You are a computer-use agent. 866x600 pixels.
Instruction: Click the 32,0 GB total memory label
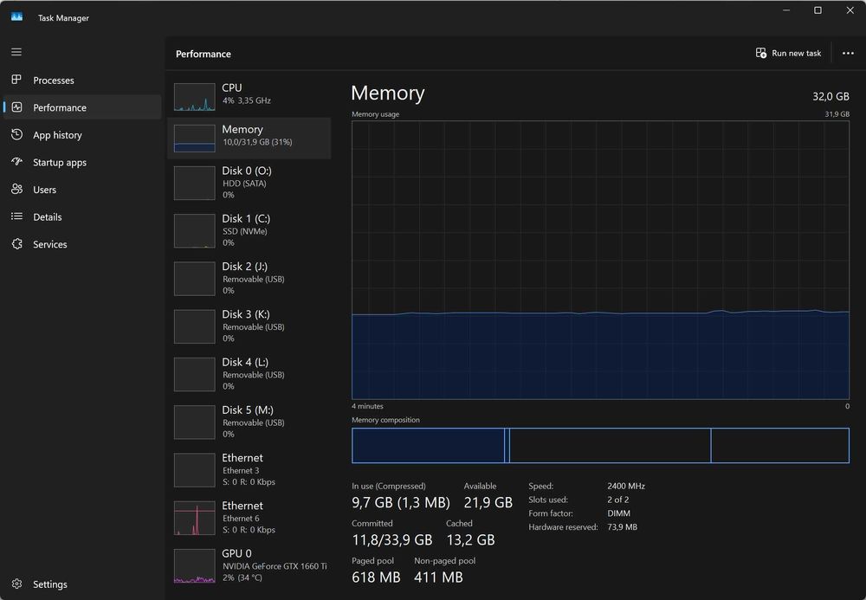(830, 97)
